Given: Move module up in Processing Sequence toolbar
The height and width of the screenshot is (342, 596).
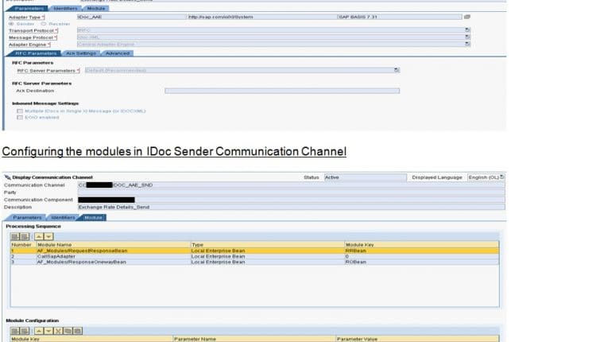Looking at the screenshot, I should (39, 237).
